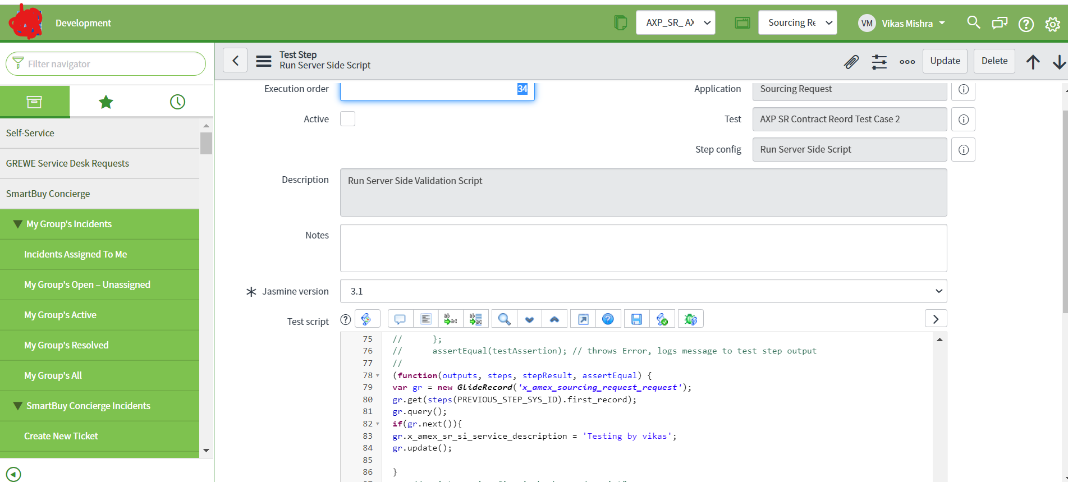Save script with floppy disk icon
The height and width of the screenshot is (482, 1068).
click(636, 319)
